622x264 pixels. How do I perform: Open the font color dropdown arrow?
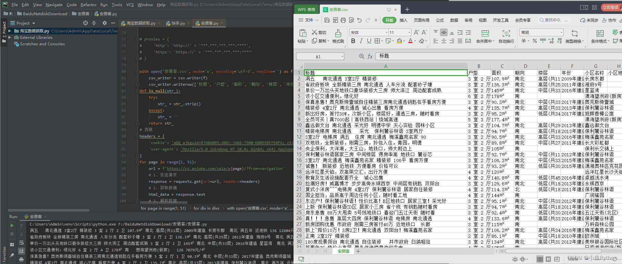point(415,41)
